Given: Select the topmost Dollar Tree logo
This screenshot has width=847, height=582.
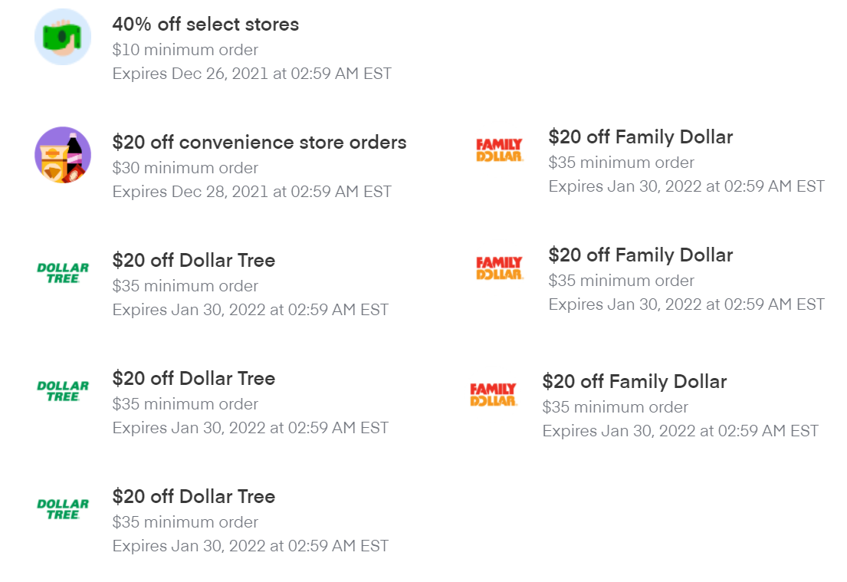Looking at the screenshot, I should click(x=63, y=273).
